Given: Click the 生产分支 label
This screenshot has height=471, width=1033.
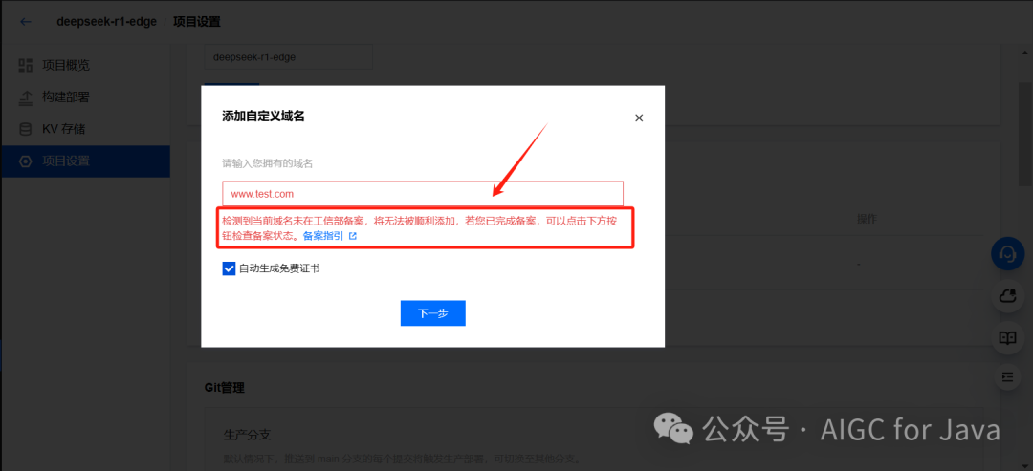Looking at the screenshot, I should tap(248, 435).
